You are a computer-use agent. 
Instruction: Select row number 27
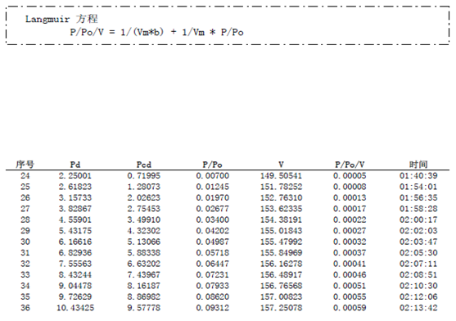click(25, 209)
